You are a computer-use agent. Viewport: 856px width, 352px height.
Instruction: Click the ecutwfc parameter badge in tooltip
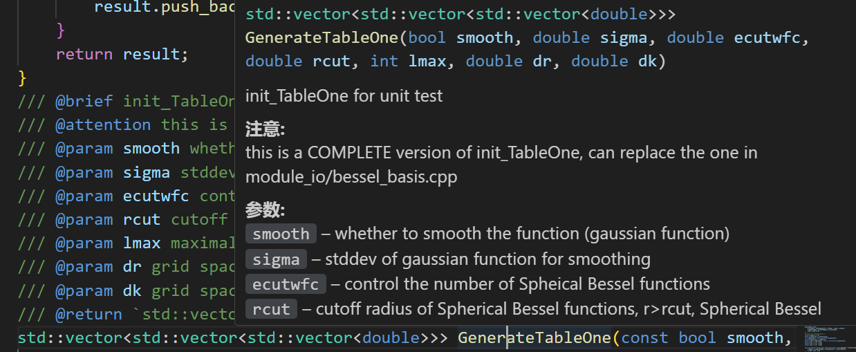286,284
